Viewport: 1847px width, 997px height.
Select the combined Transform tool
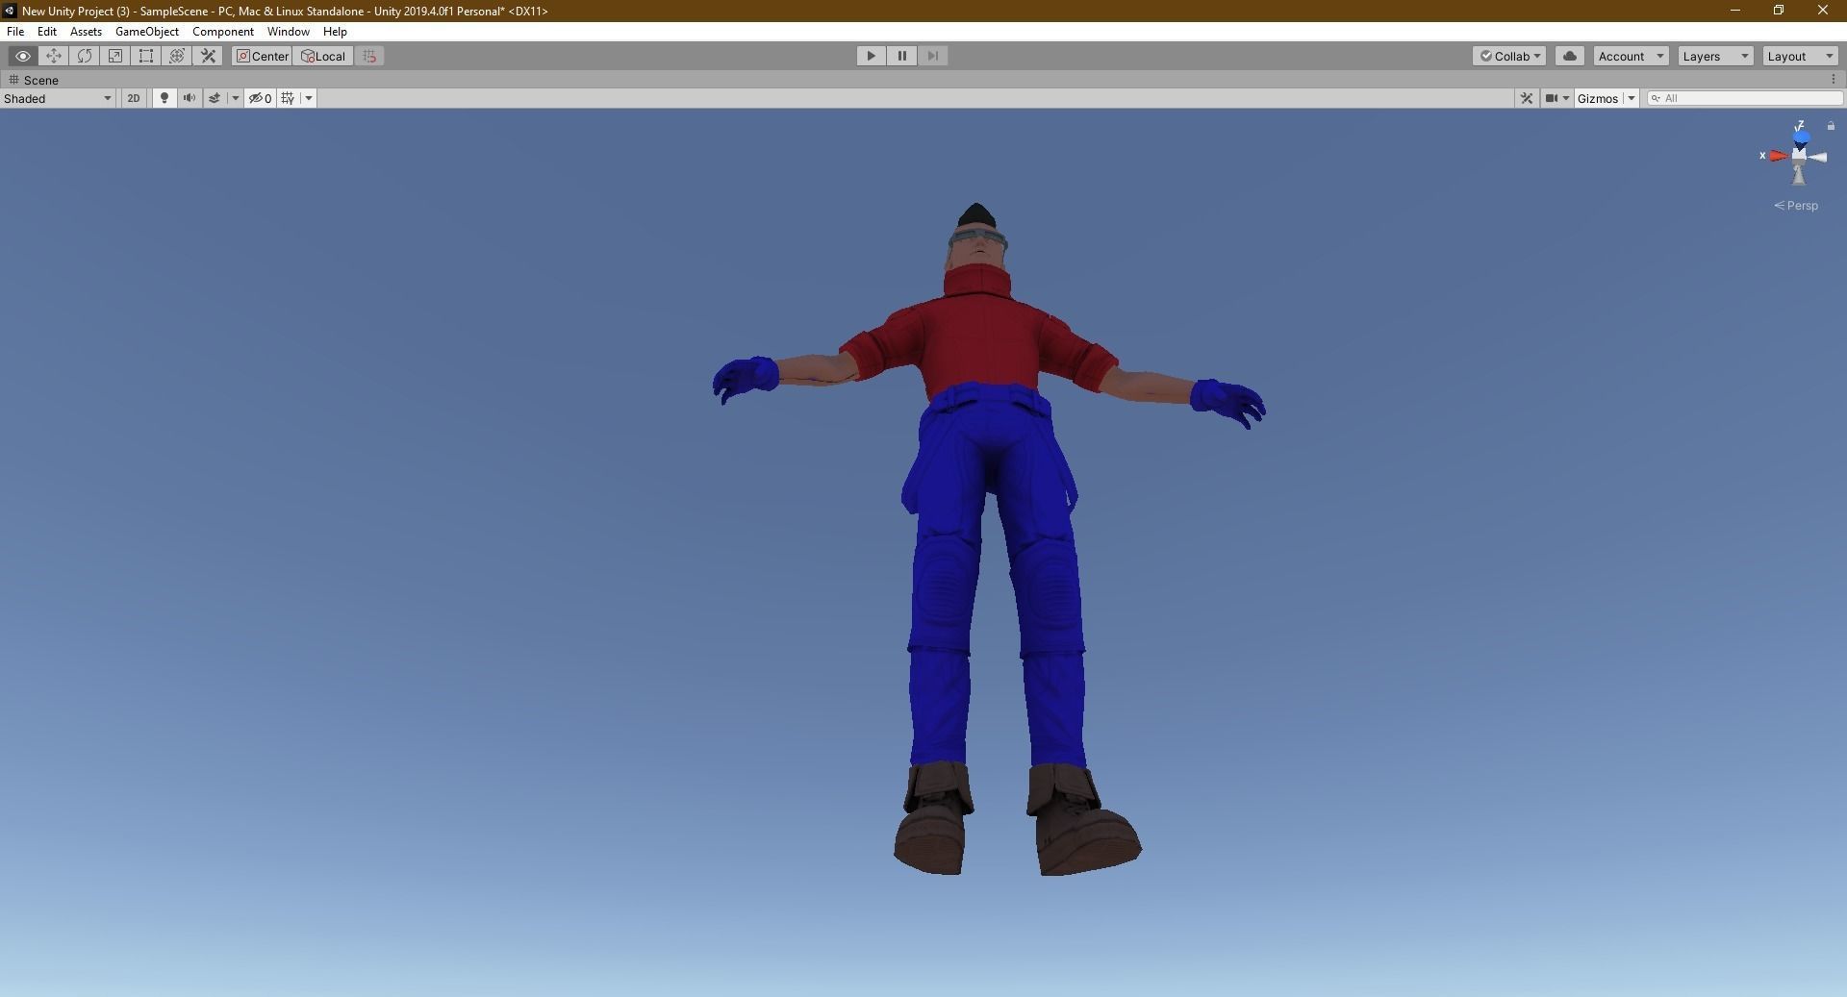point(177,56)
